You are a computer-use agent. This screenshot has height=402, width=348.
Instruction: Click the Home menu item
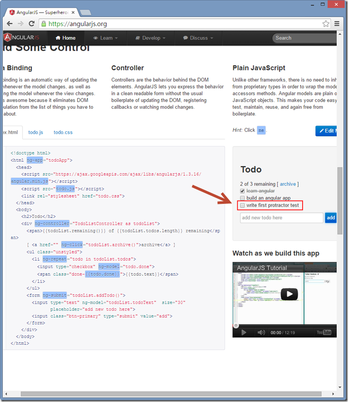tap(65, 38)
